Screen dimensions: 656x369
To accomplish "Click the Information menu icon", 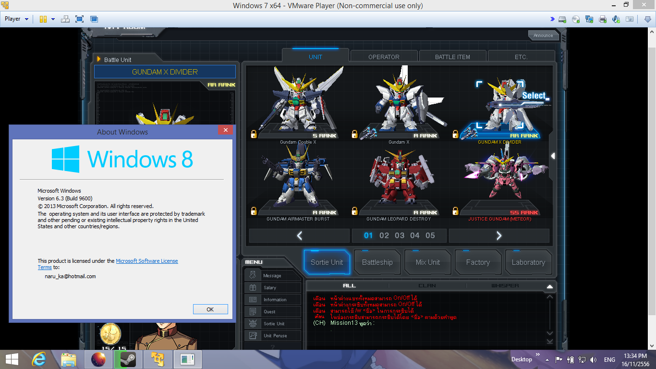I will point(253,299).
